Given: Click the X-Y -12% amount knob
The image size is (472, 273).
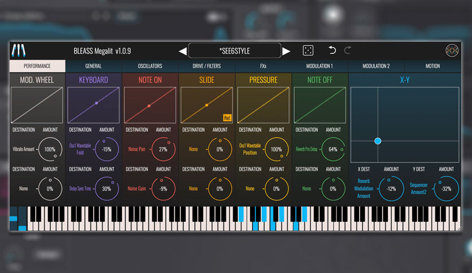Looking at the screenshot, I should [391, 189].
